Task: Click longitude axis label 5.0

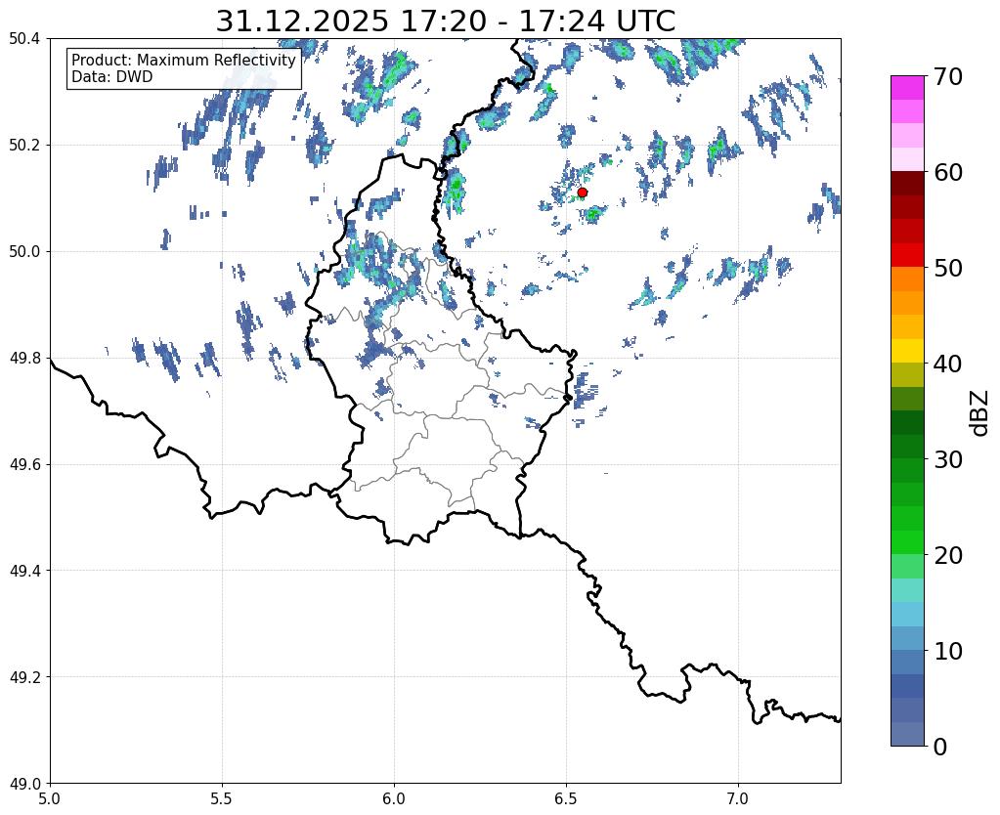Action: 50,798
